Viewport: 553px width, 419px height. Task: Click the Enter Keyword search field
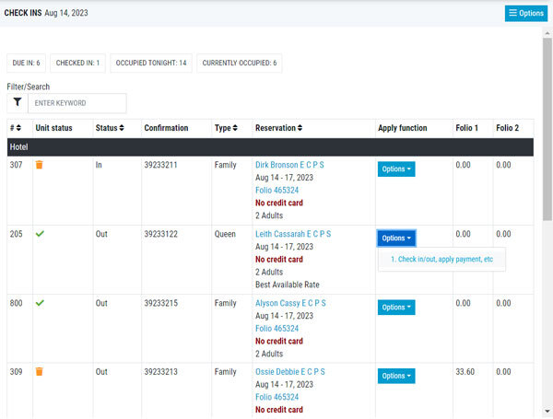[76, 103]
